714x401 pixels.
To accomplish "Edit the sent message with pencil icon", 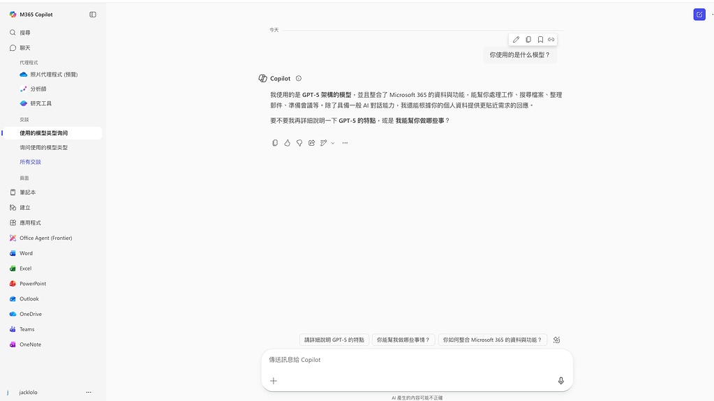I will tap(516, 40).
